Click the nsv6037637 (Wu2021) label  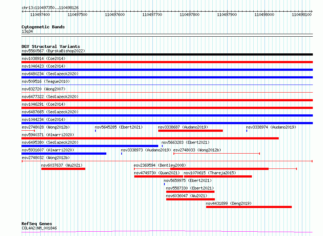pyautogui.click(x=62, y=165)
